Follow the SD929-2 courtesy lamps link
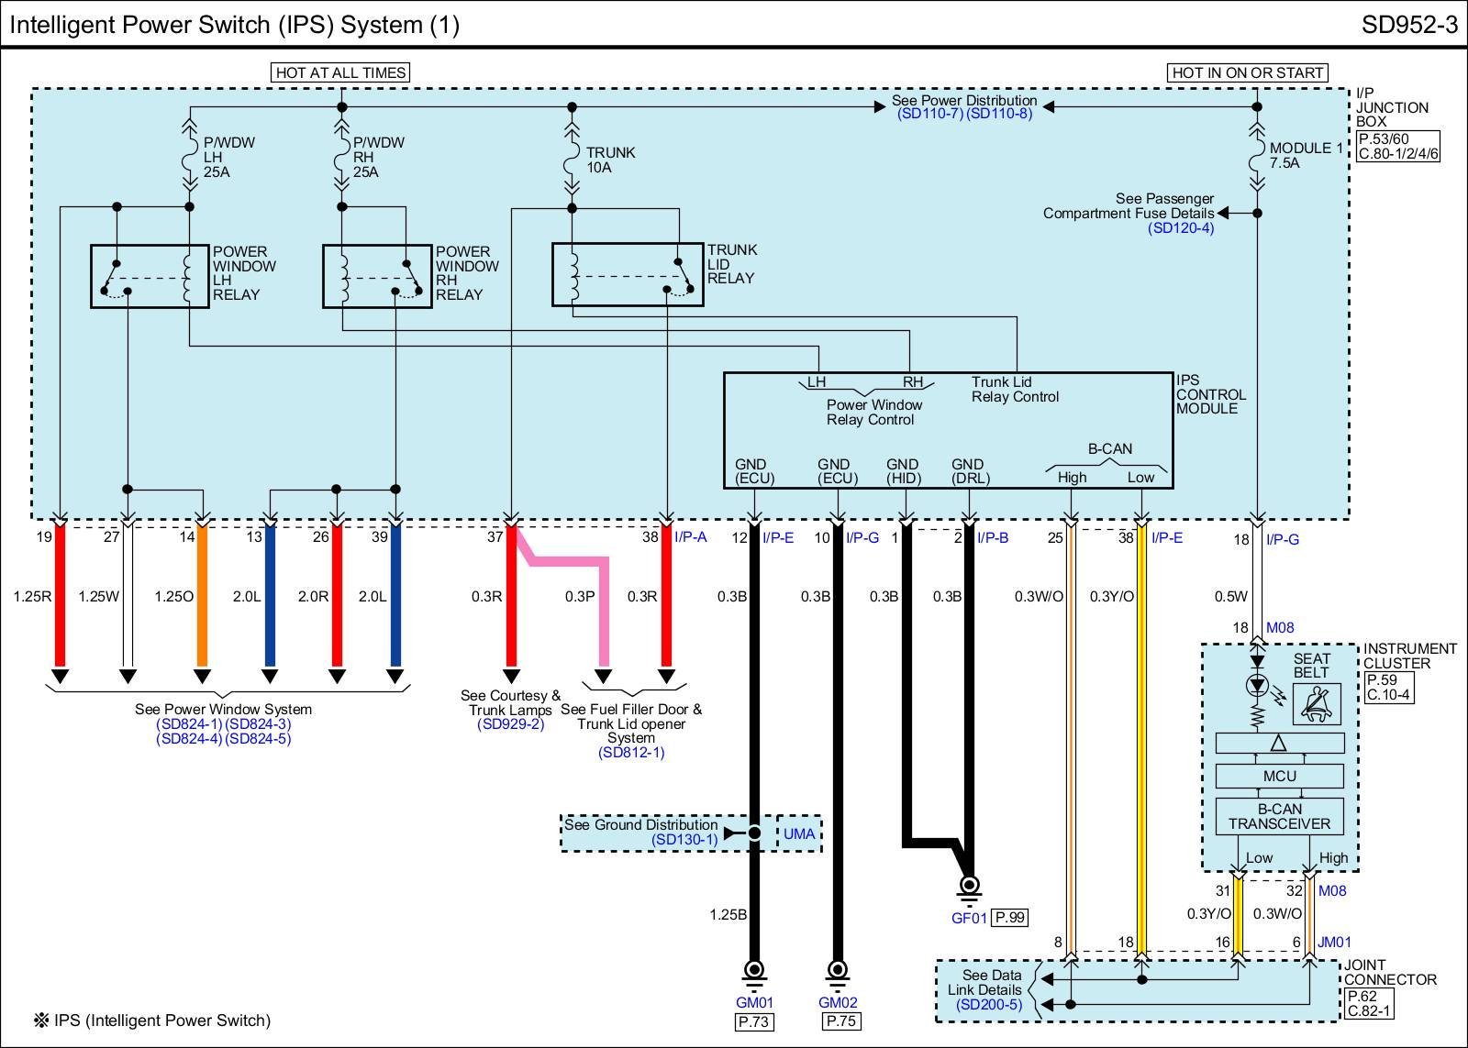Screen dimensions: 1468x1048 [510, 724]
